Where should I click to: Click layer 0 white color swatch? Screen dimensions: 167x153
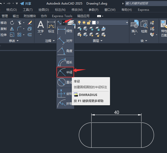click(94, 23)
